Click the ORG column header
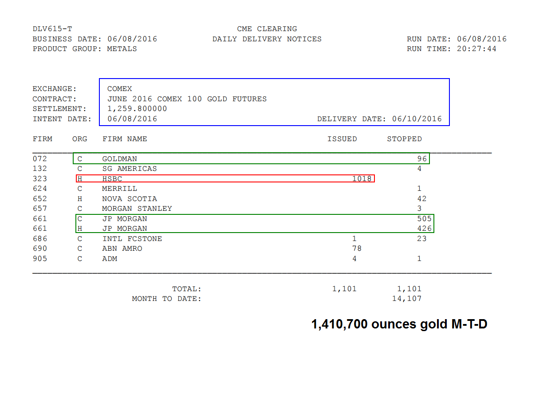The image size is (559, 411). (x=80, y=139)
